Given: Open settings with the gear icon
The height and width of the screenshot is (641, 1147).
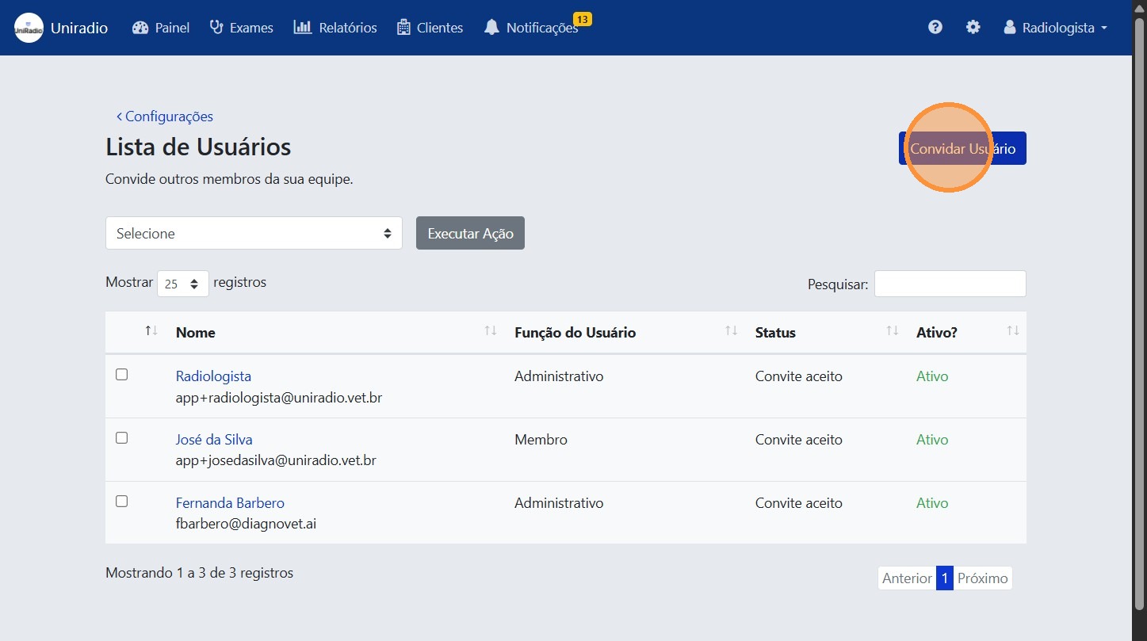Looking at the screenshot, I should coord(973,26).
